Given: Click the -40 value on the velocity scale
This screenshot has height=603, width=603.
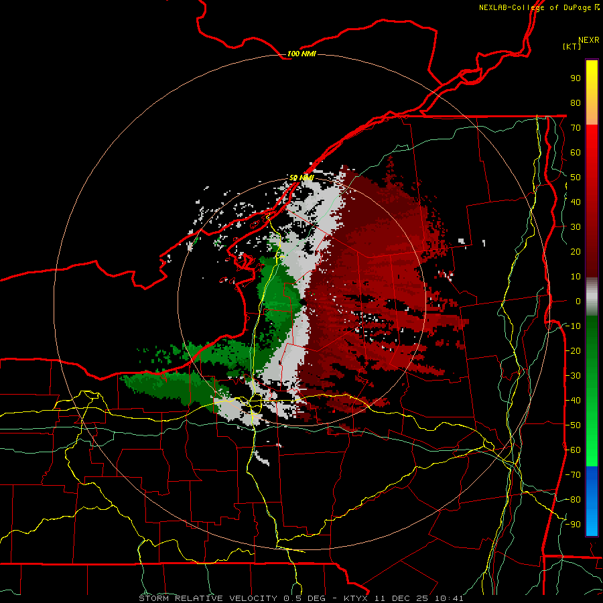Looking at the screenshot, I should pyautogui.click(x=573, y=401).
